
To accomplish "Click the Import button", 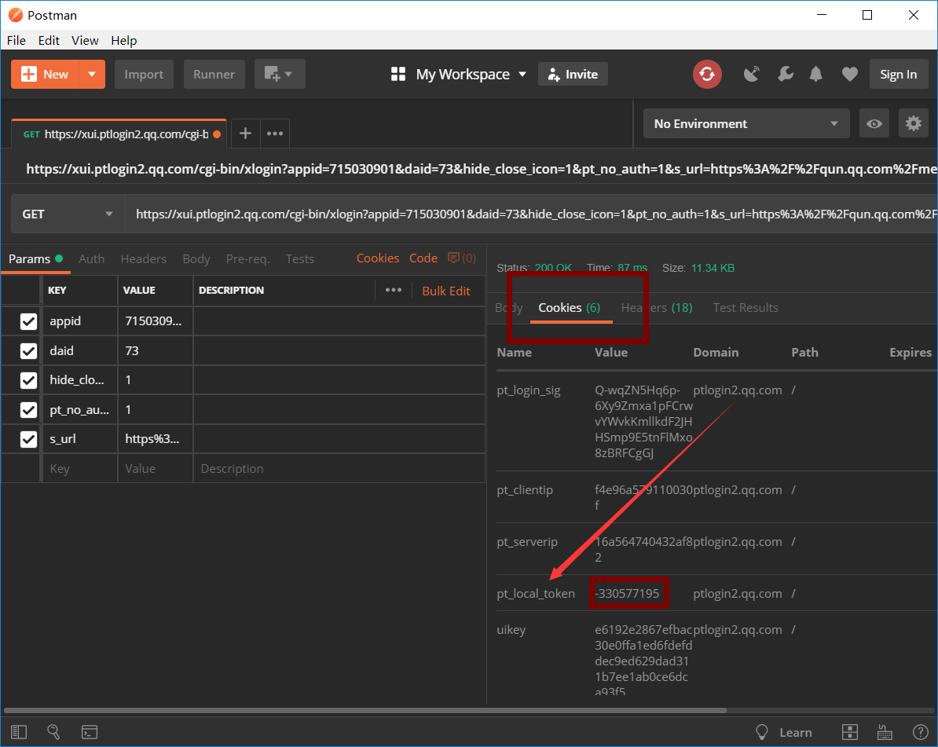I will pyautogui.click(x=144, y=74).
